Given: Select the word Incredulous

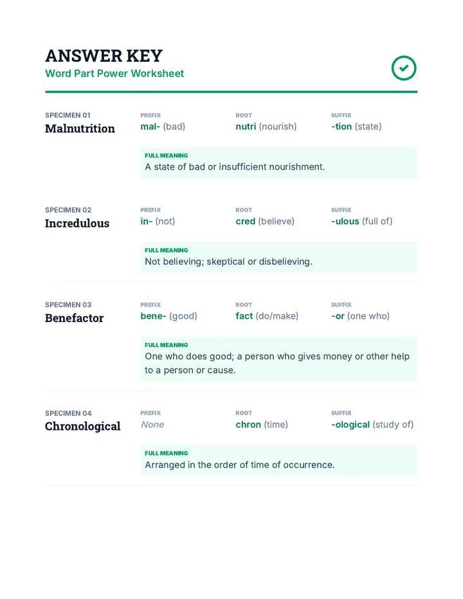Looking at the screenshot, I should pos(77,223).
